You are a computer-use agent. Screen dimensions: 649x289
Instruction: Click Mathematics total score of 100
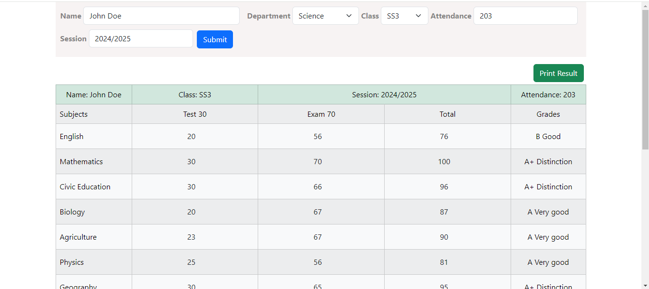pos(444,161)
